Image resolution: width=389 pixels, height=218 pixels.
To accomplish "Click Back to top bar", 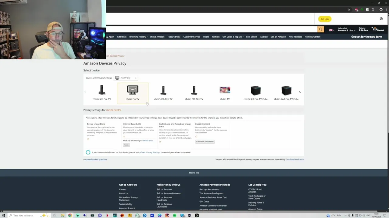I will click(x=194, y=173).
